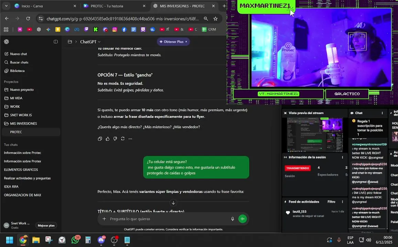Open Feed de actividades options menu
Image resolution: width=398 pixels, height=247 pixels.
click(x=342, y=202)
